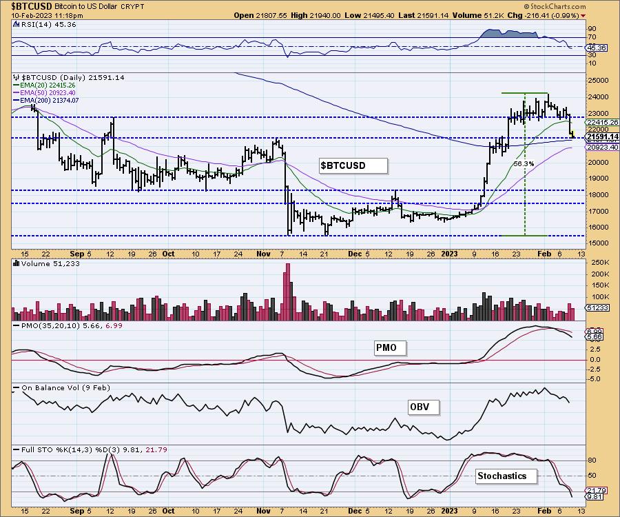Click the 51233 volume axis tag

click(598, 307)
